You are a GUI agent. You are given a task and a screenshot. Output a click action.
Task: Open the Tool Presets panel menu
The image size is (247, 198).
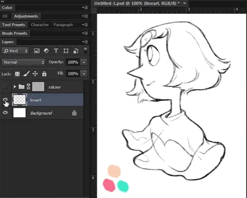(85, 25)
